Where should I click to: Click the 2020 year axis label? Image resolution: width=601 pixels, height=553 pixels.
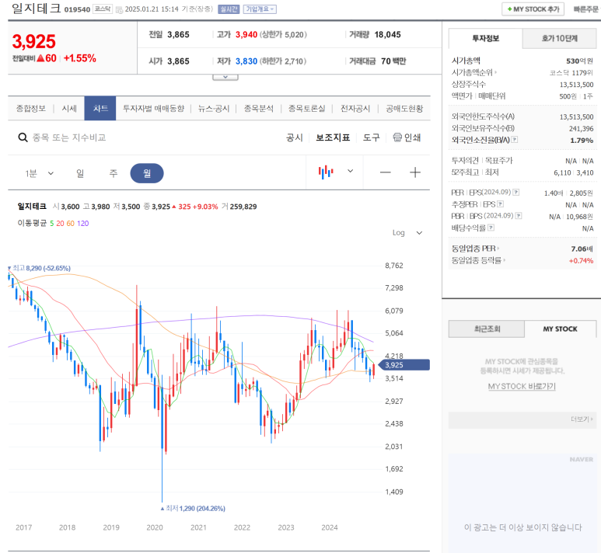click(155, 527)
